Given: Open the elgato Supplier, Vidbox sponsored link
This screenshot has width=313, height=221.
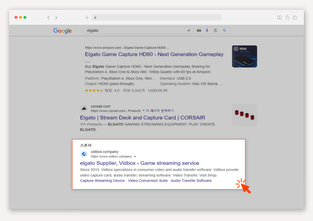Looking at the screenshot, I should click(x=140, y=163).
